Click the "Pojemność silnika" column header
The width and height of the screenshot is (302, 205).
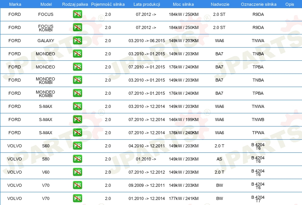pos(108,4)
